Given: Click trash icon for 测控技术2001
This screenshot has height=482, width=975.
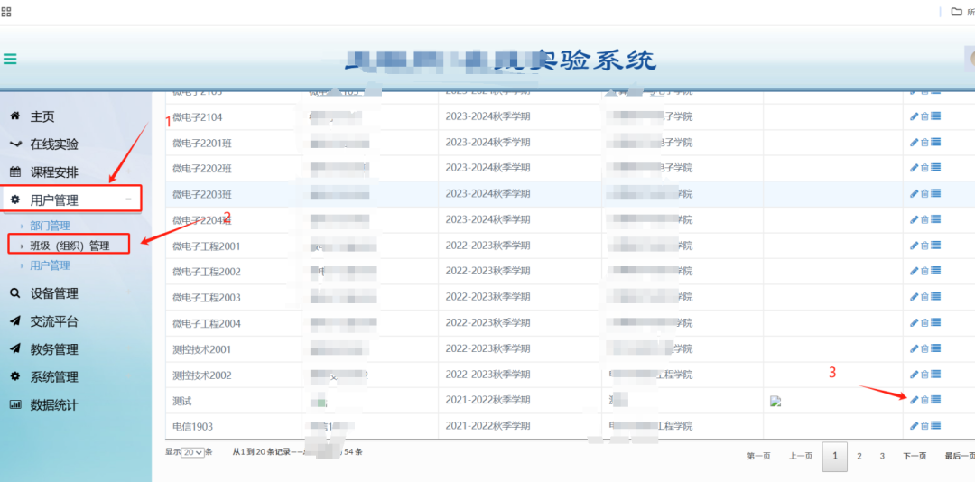Looking at the screenshot, I should tap(924, 349).
